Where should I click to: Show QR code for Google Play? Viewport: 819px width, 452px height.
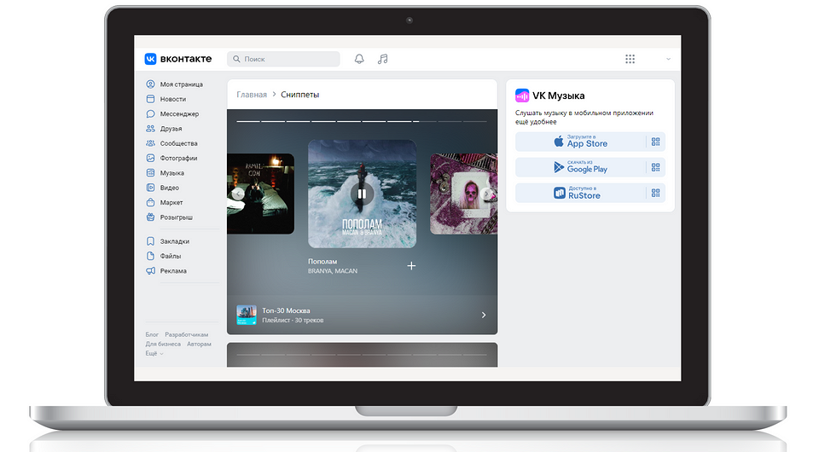pyautogui.click(x=655, y=167)
